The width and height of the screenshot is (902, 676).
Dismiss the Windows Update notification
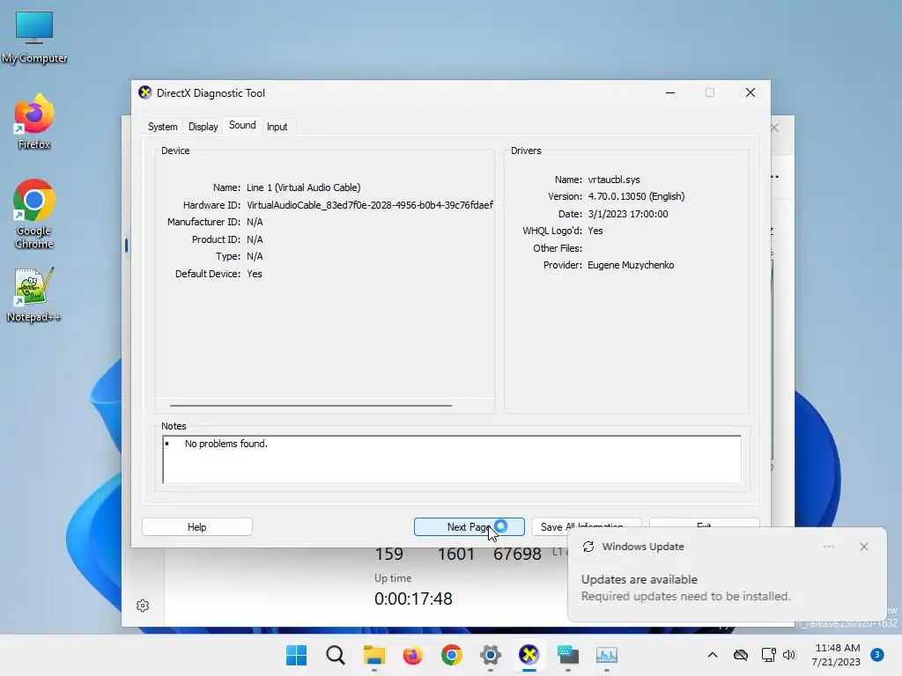(863, 547)
